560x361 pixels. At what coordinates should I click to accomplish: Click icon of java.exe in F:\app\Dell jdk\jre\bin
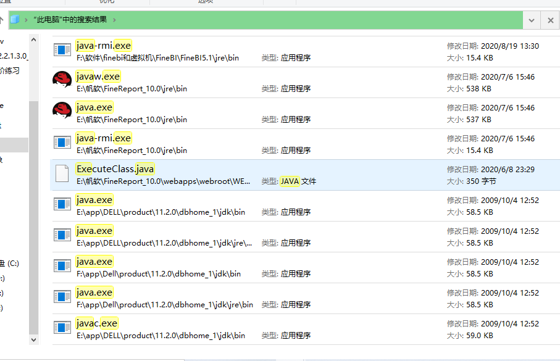click(62, 296)
